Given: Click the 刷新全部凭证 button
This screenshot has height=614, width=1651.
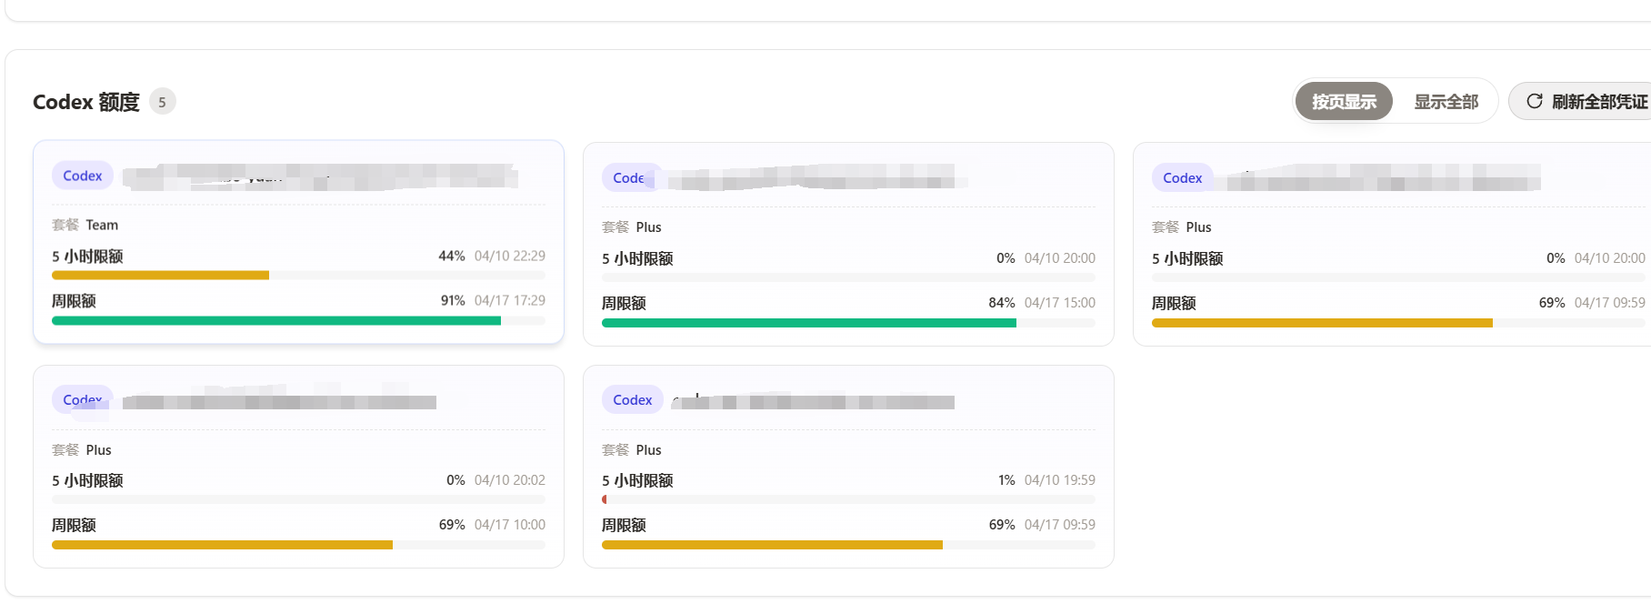Looking at the screenshot, I should pyautogui.click(x=1582, y=101).
